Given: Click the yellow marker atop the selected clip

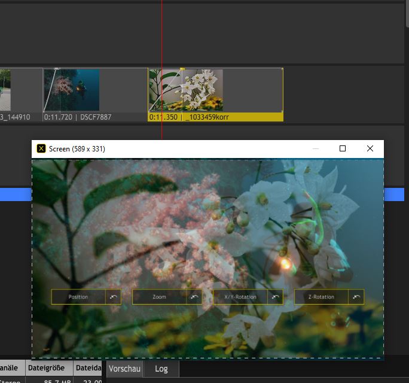Looking at the screenshot, I should point(182,69).
